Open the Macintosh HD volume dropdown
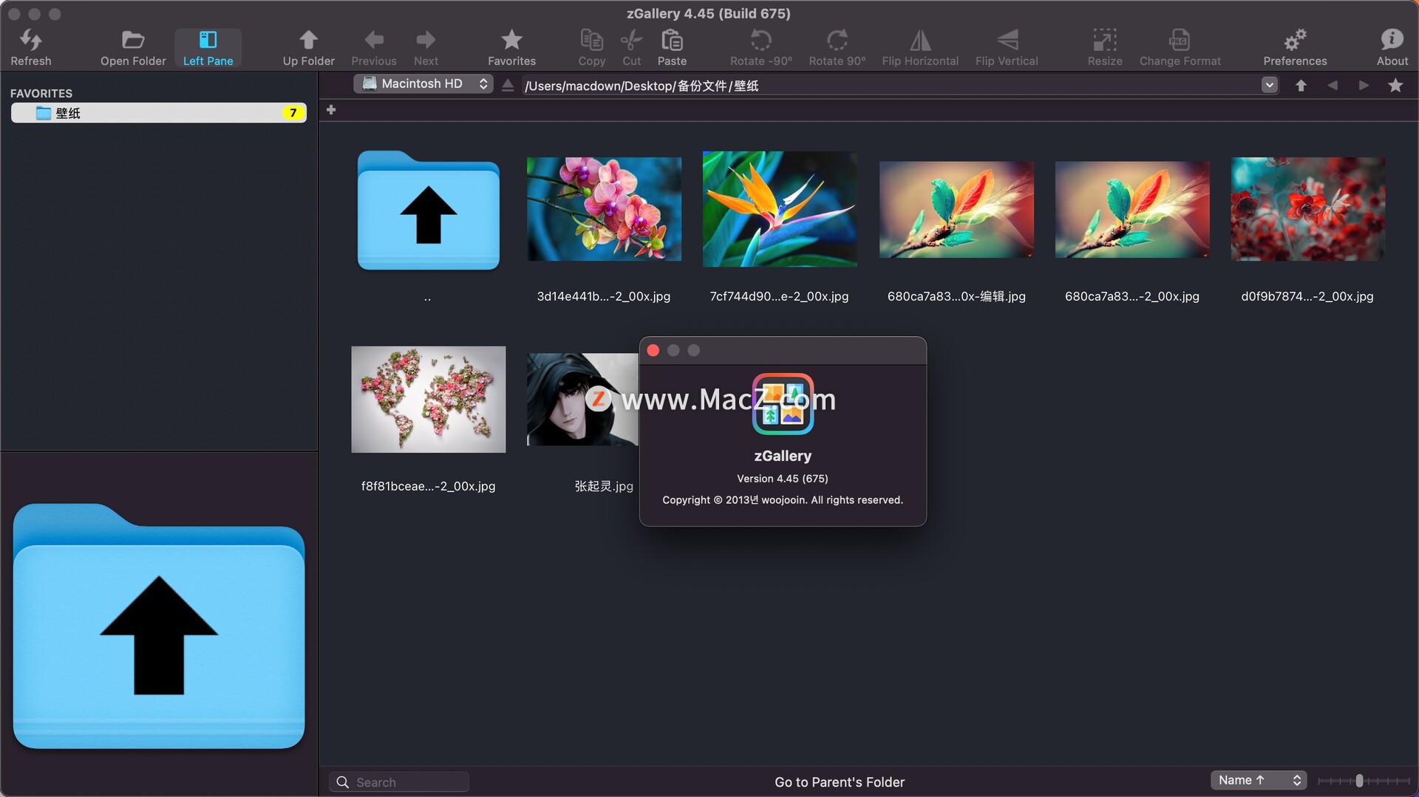The image size is (1419, 797). tap(423, 84)
